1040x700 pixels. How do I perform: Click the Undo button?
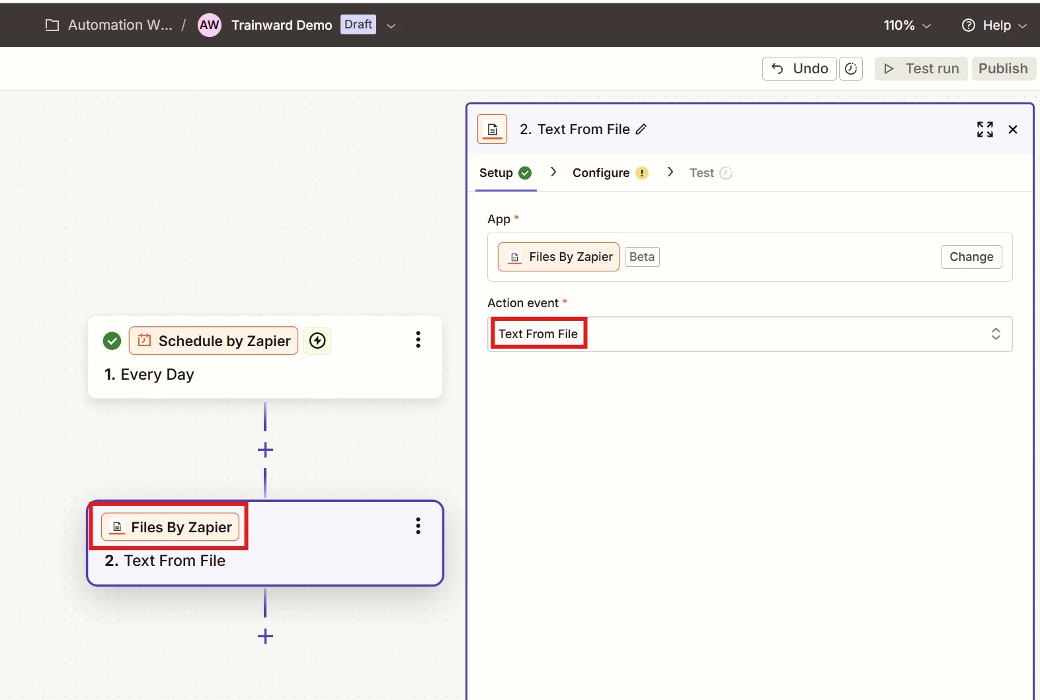799,69
